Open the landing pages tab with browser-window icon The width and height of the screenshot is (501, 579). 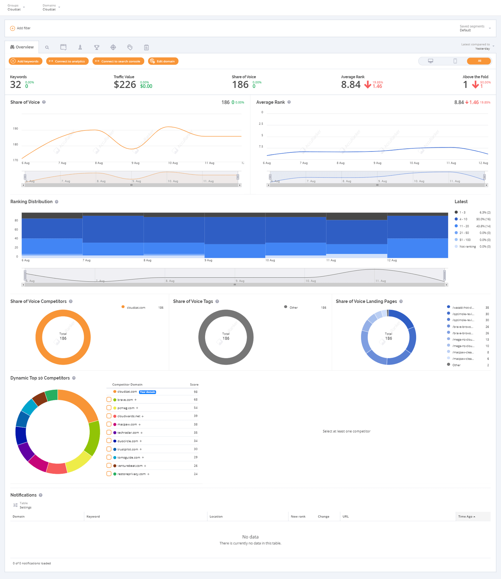63,47
